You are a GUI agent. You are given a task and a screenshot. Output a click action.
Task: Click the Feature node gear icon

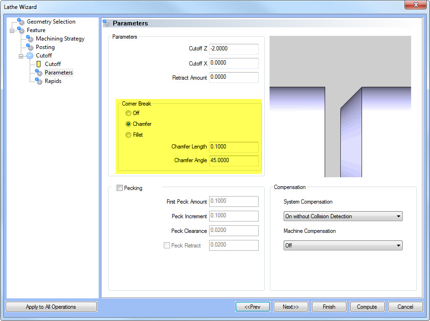coord(21,30)
